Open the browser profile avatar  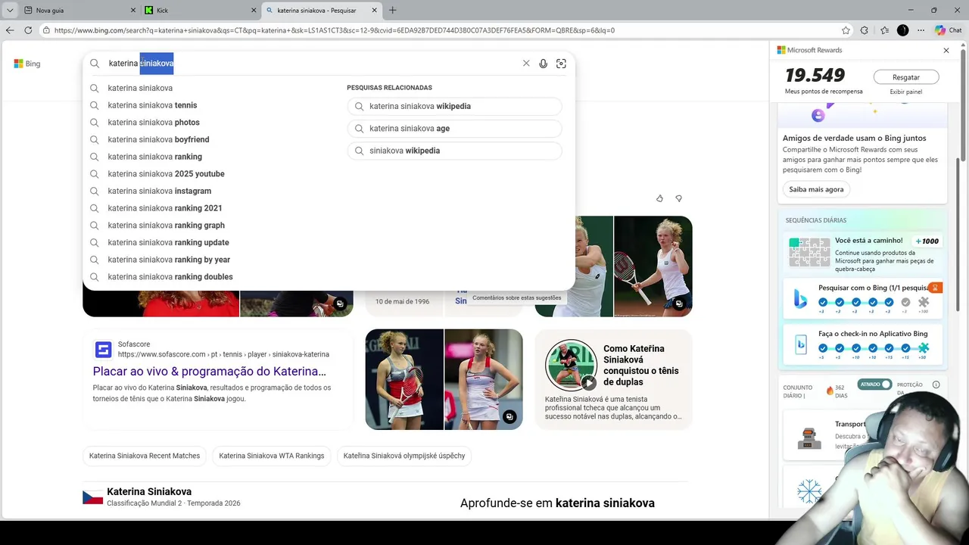click(902, 30)
